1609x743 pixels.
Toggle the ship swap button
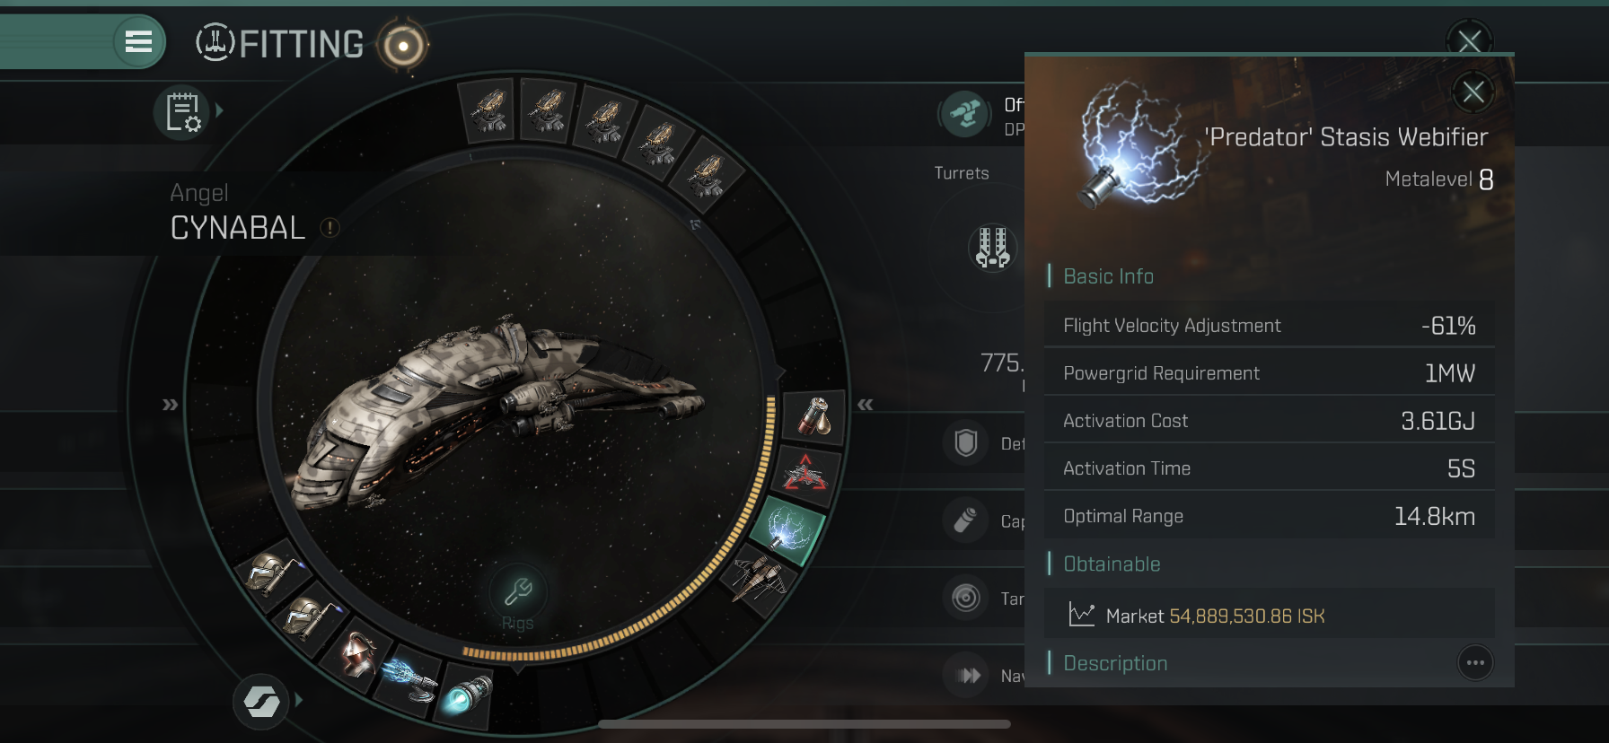(261, 701)
